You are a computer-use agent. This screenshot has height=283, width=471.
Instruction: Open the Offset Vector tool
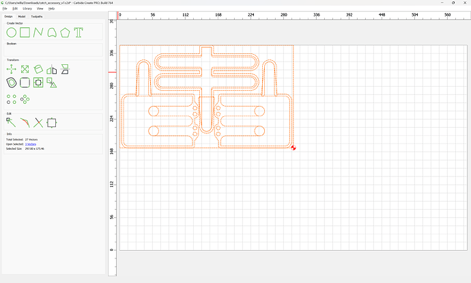(12, 83)
